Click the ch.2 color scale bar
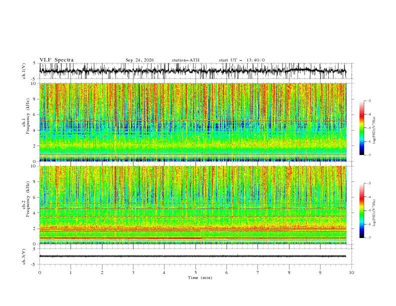 click(x=361, y=210)
